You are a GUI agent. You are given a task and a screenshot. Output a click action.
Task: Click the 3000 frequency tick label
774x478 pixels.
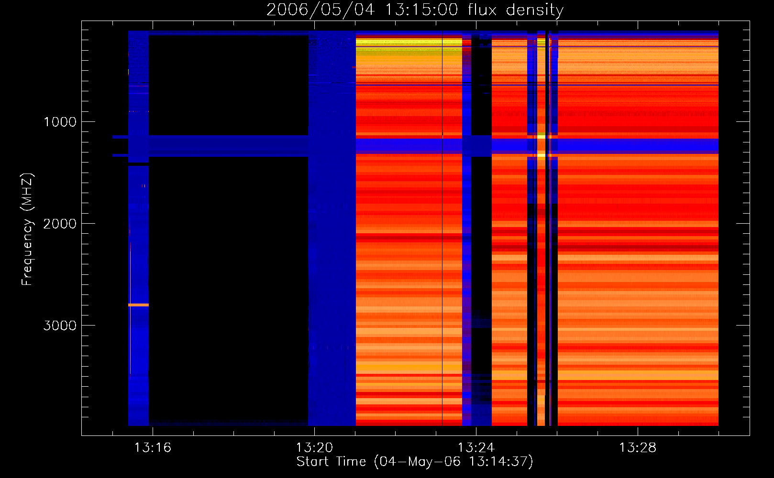(60, 326)
